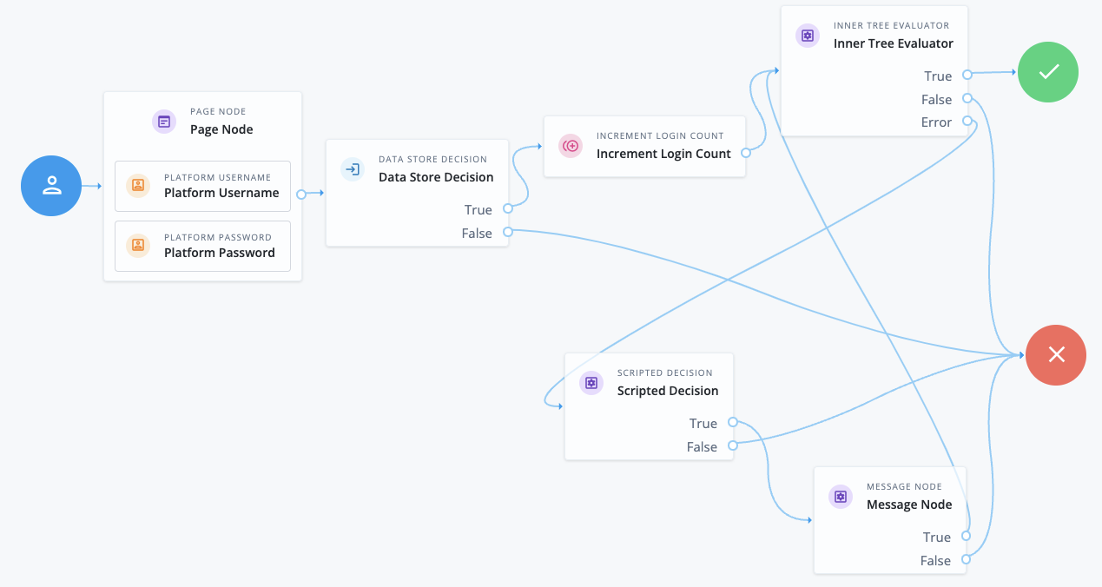Select the Message Node icon

pos(840,497)
